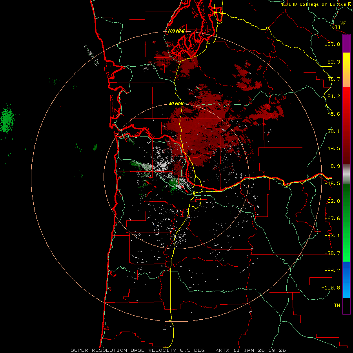353x353 pixels.
Task: Click the yellow segment of the color bar
Action: [346, 61]
